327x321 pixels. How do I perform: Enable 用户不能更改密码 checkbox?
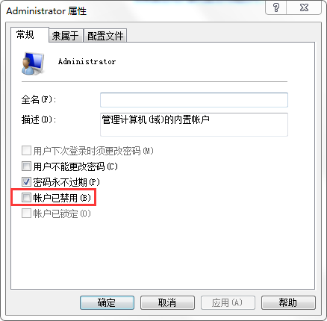coord(26,166)
